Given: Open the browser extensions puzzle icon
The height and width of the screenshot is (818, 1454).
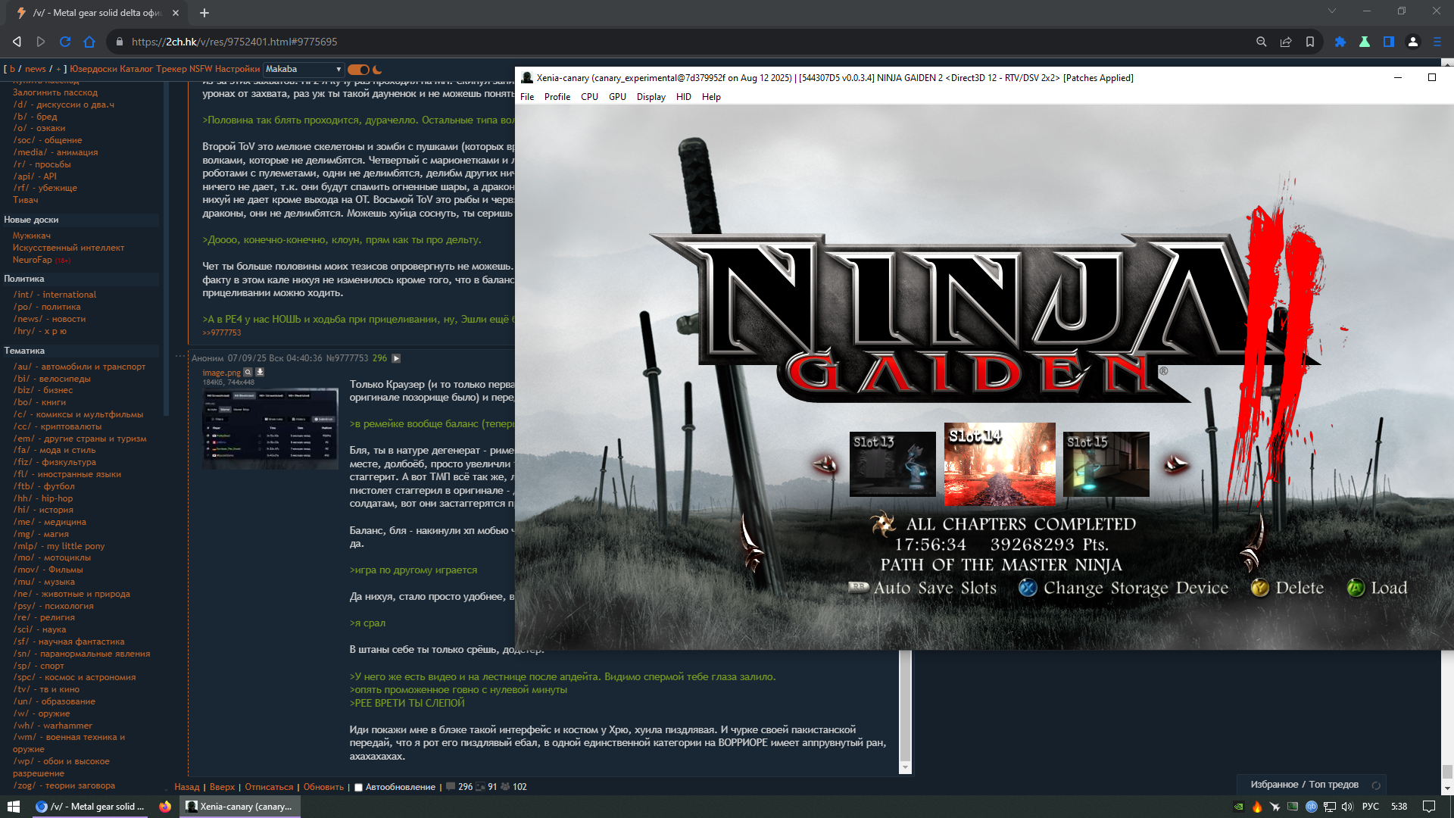Looking at the screenshot, I should pyautogui.click(x=1340, y=42).
